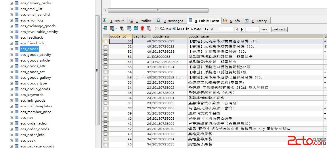327x148 pixels.
Task: Click the export table data icon
Action: tap(105, 28)
